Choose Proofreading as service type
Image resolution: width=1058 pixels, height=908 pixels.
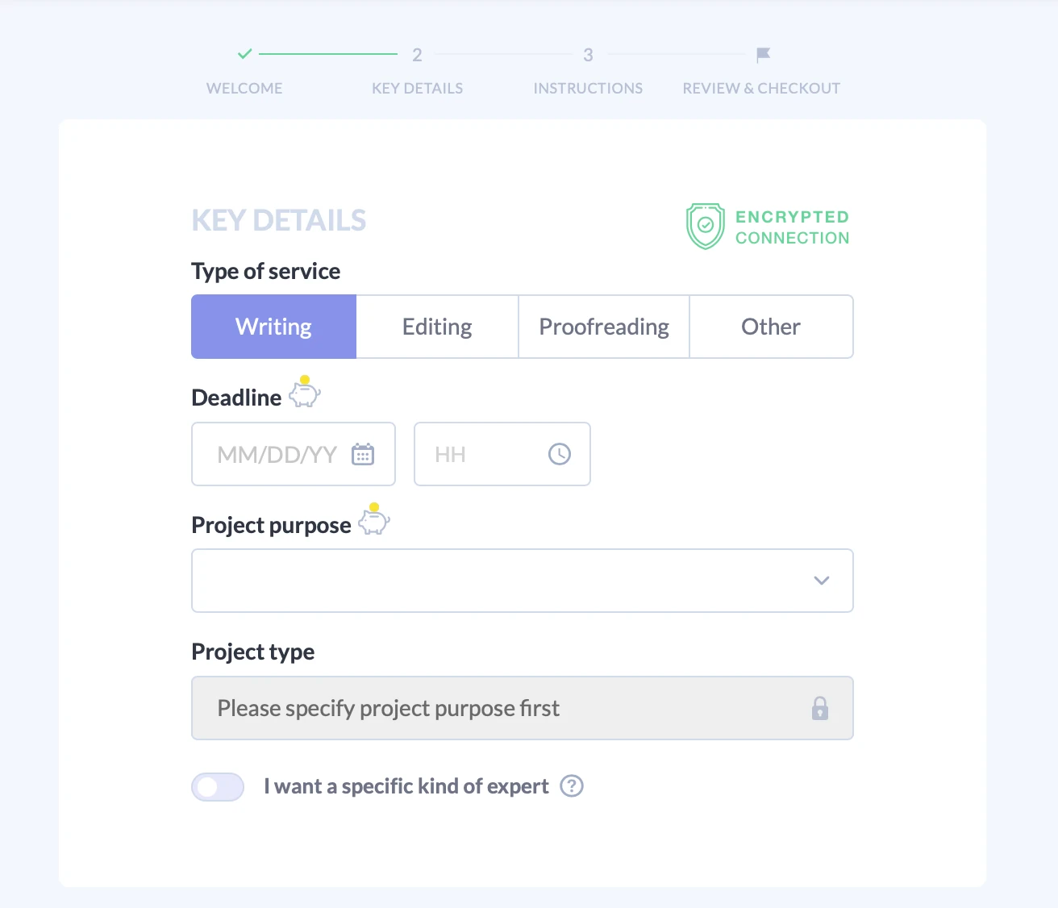pos(603,327)
